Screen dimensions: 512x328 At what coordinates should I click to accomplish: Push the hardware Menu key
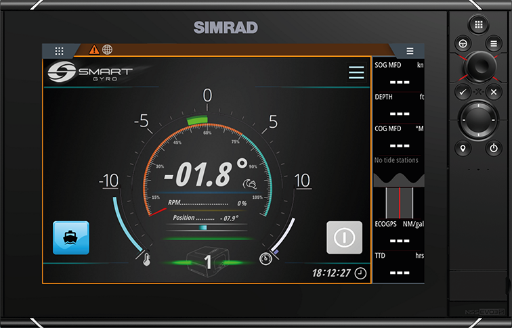[x=494, y=43]
